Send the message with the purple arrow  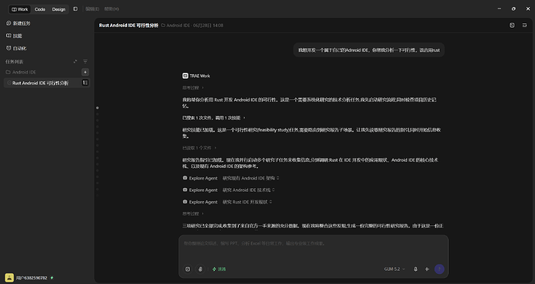coord(439,269)
